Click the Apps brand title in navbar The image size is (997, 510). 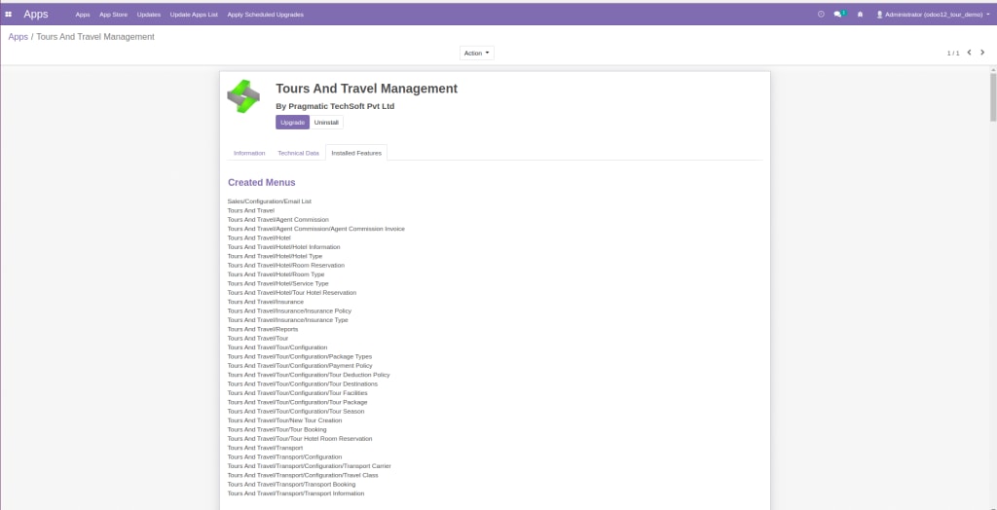click(x=36, y=14)
